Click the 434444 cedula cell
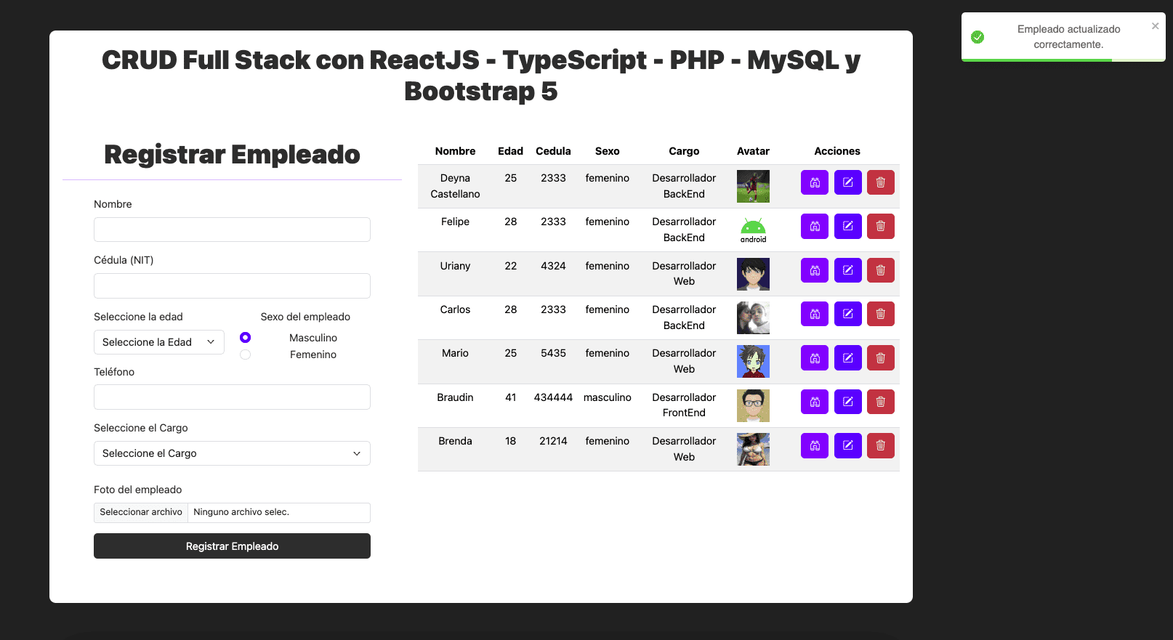Image resolution: width=1173 pixels, height=640 pixels. pyautogui.click(x=553, y=397)
